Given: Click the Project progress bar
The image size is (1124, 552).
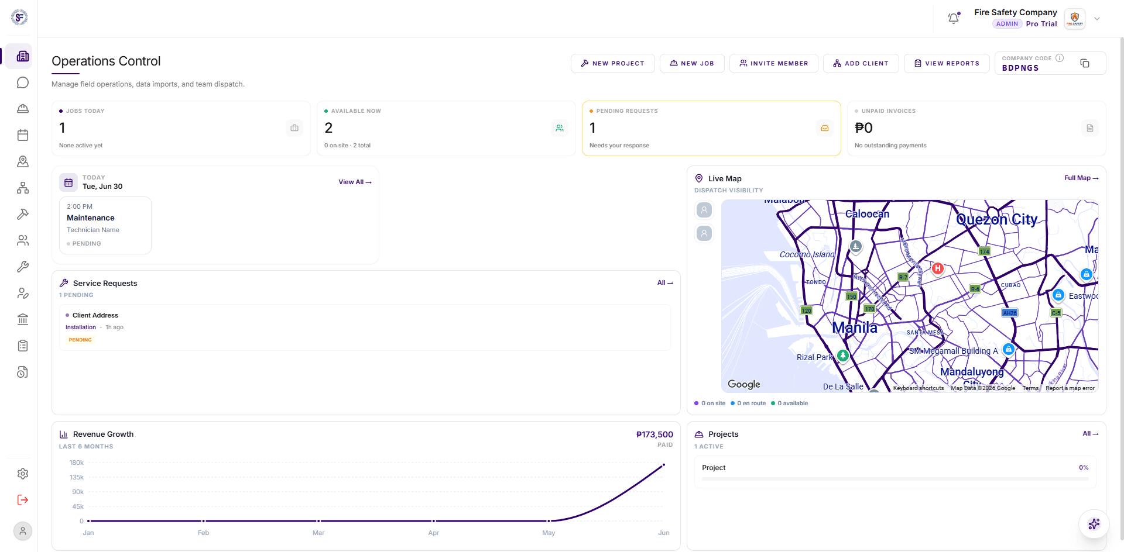Looking at the screenshot, I should [x=895, y=479].
